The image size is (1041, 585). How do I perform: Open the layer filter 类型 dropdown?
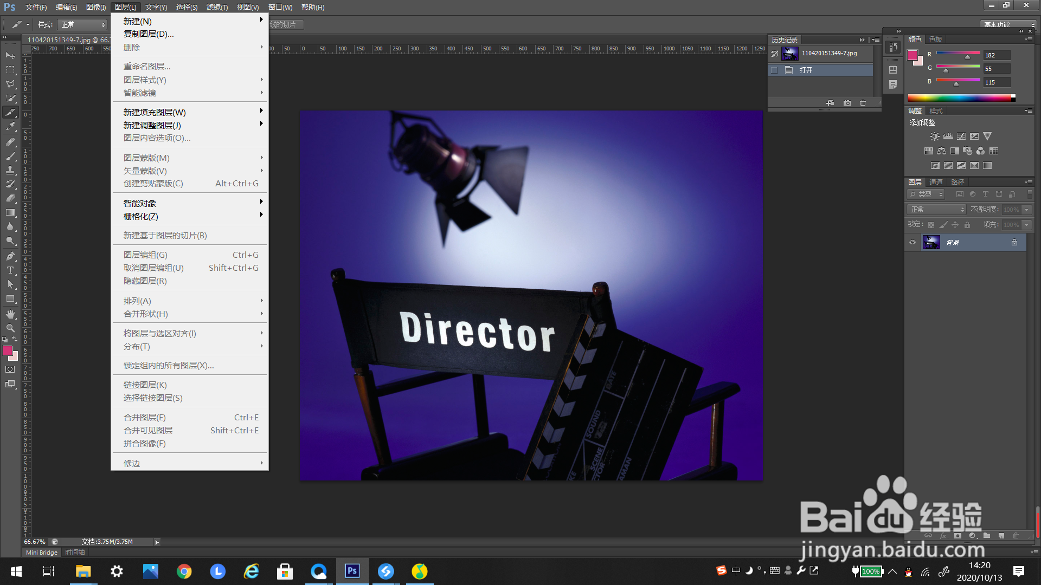pyautogui.click(x=927, y=194)
